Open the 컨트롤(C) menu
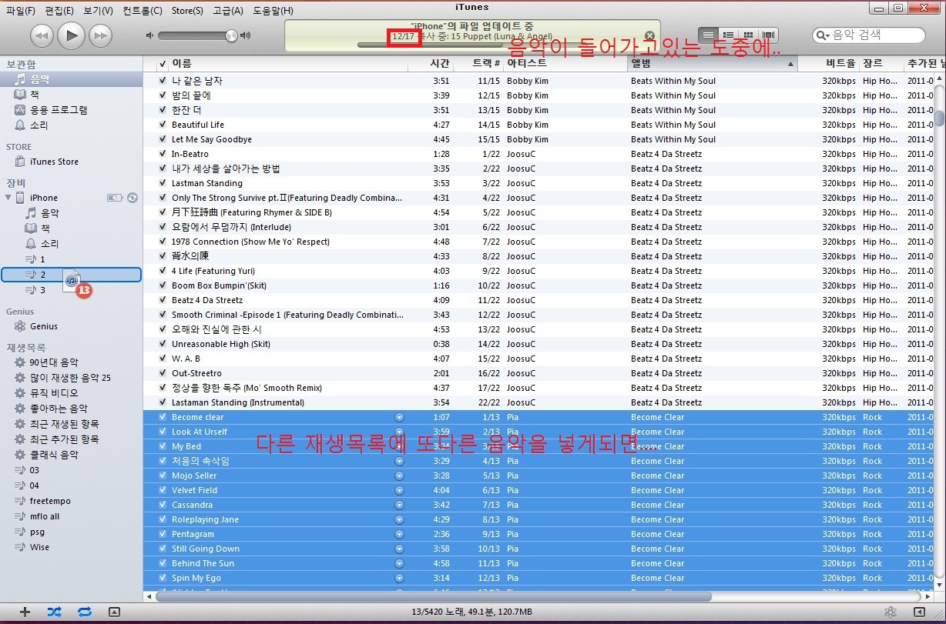Screen dimensions: 946x624 tap(142, 11)
